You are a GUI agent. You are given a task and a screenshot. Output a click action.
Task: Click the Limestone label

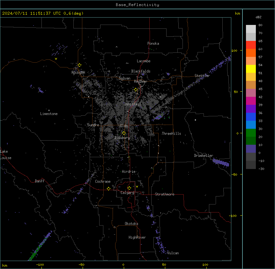(49, 114)
